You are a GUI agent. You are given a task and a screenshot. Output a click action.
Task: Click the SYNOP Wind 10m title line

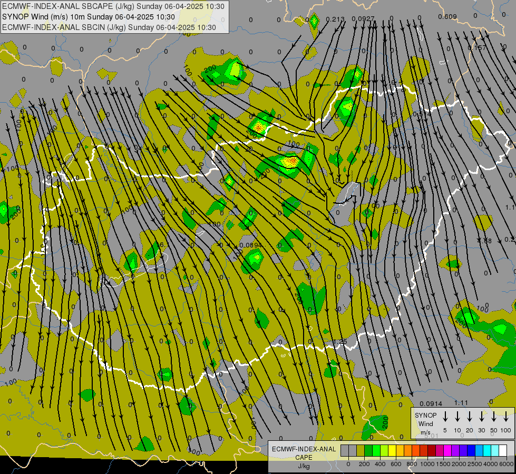(89, 17)
